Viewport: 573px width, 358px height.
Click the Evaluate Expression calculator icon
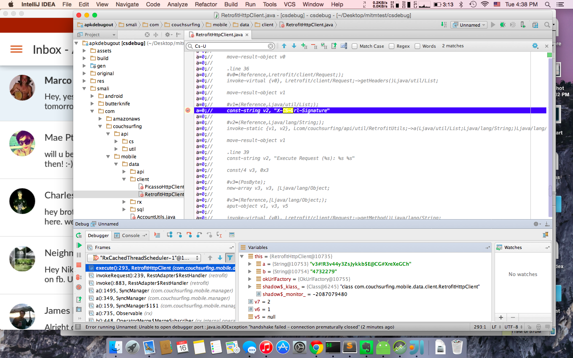(232, 235)
